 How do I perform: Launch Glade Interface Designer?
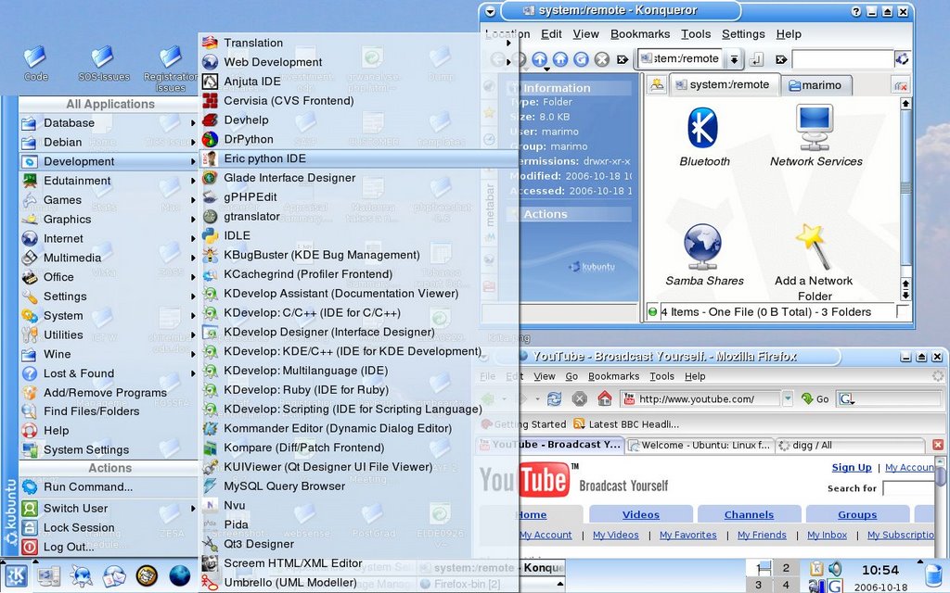[360, 178]
